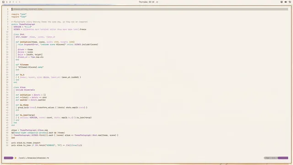This screenshot has height=165, width=293.
Task: Click the update indicator icon beside the clock
Action: 157,2
